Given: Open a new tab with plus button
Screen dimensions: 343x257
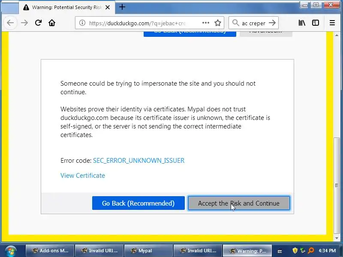Looking at the screenshot, I should tap(122, 7).
